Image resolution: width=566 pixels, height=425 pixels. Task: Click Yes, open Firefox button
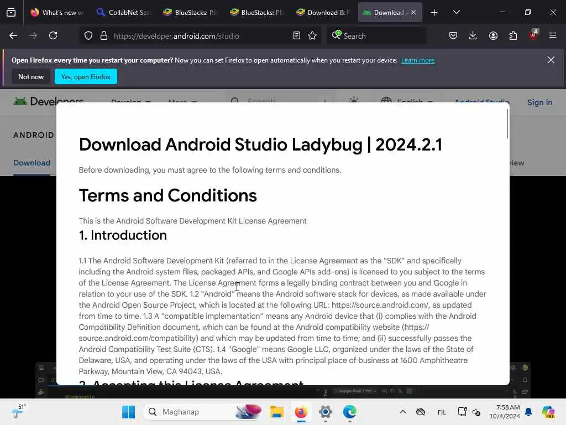pyautogui.click(x=86, y=76)
